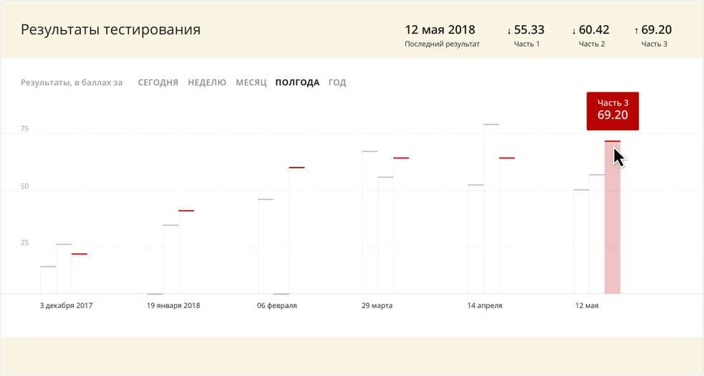Click the 19 января 2018 axis label
The width and height of the screenshot is (704, 376).
[173, 306]
